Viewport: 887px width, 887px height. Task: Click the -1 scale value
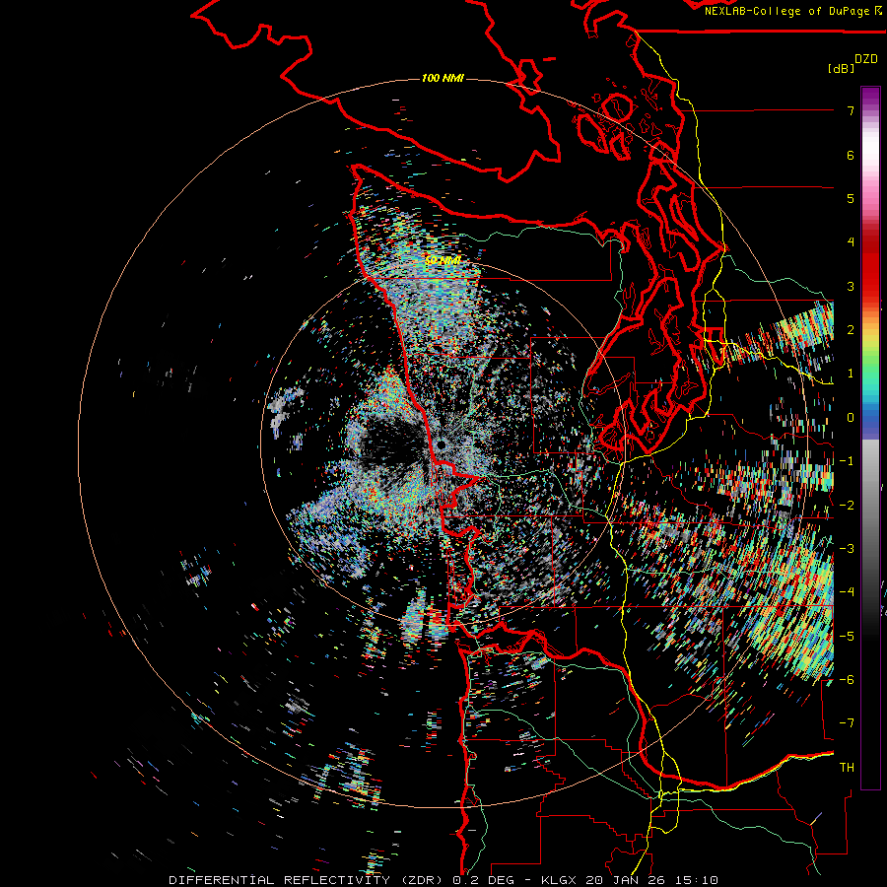pos(847,461)
